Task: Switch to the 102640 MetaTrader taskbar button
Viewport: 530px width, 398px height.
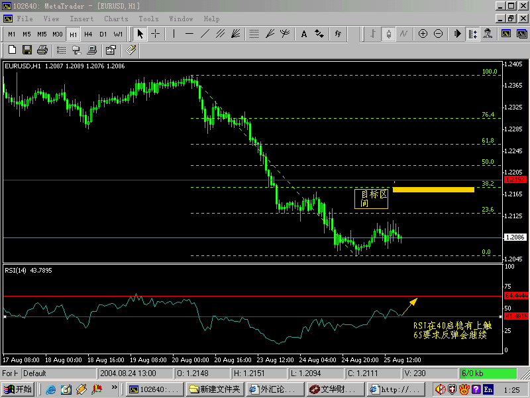Action: 155,389
